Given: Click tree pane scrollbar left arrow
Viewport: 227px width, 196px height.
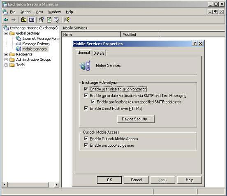Looking at the screenshot, I should point(5,184).
